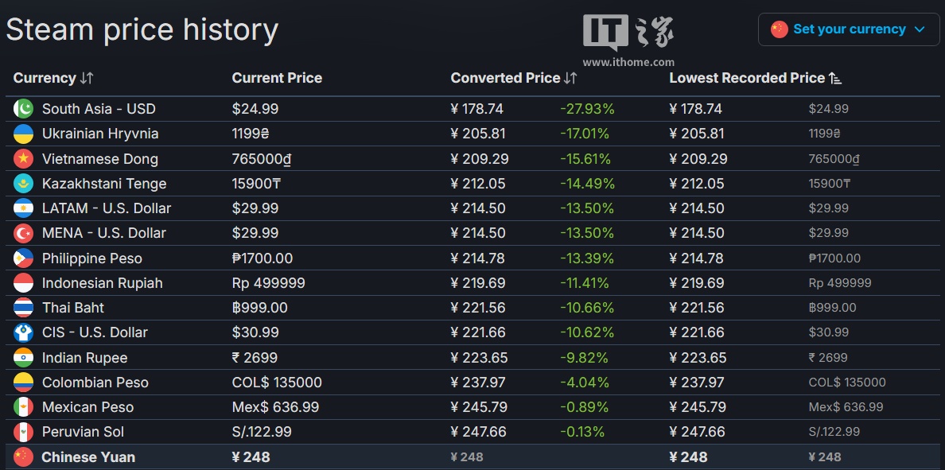The width and height of the screenshot is (945, 470).
Task: Open the Set your currency dropdown
Action: tap(848, 29)
